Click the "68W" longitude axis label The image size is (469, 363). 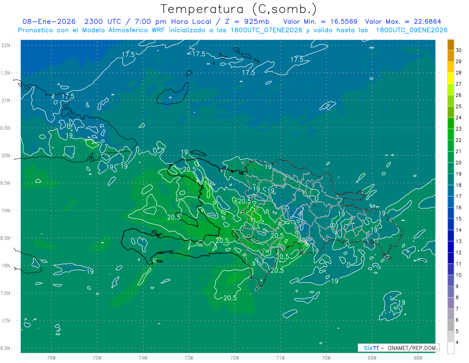click(x=418, y=358)
